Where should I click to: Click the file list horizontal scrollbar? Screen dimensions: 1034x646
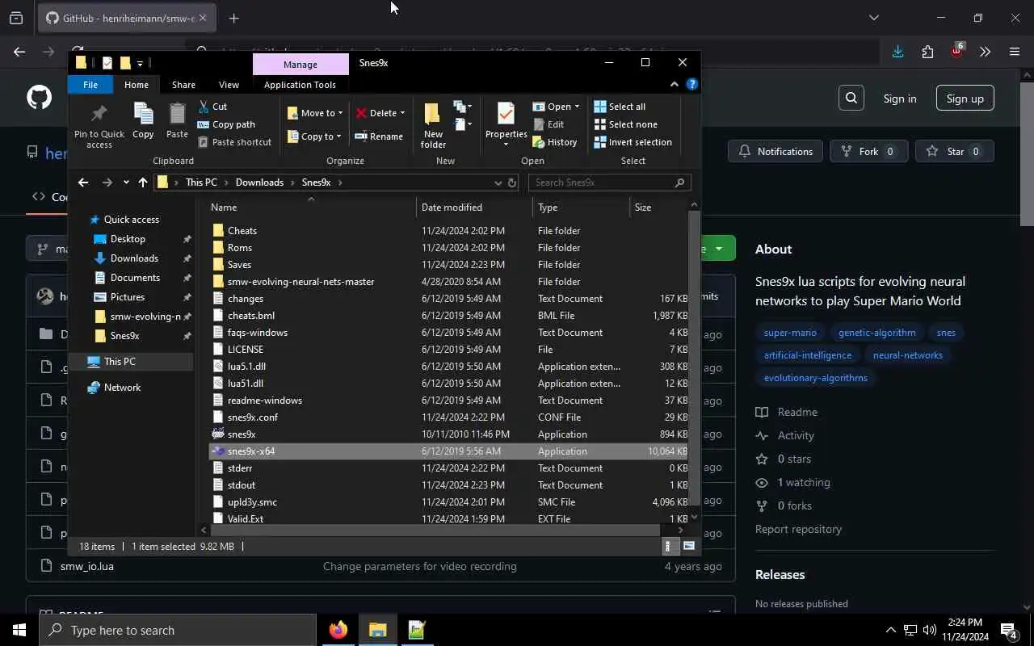point(435,531)
